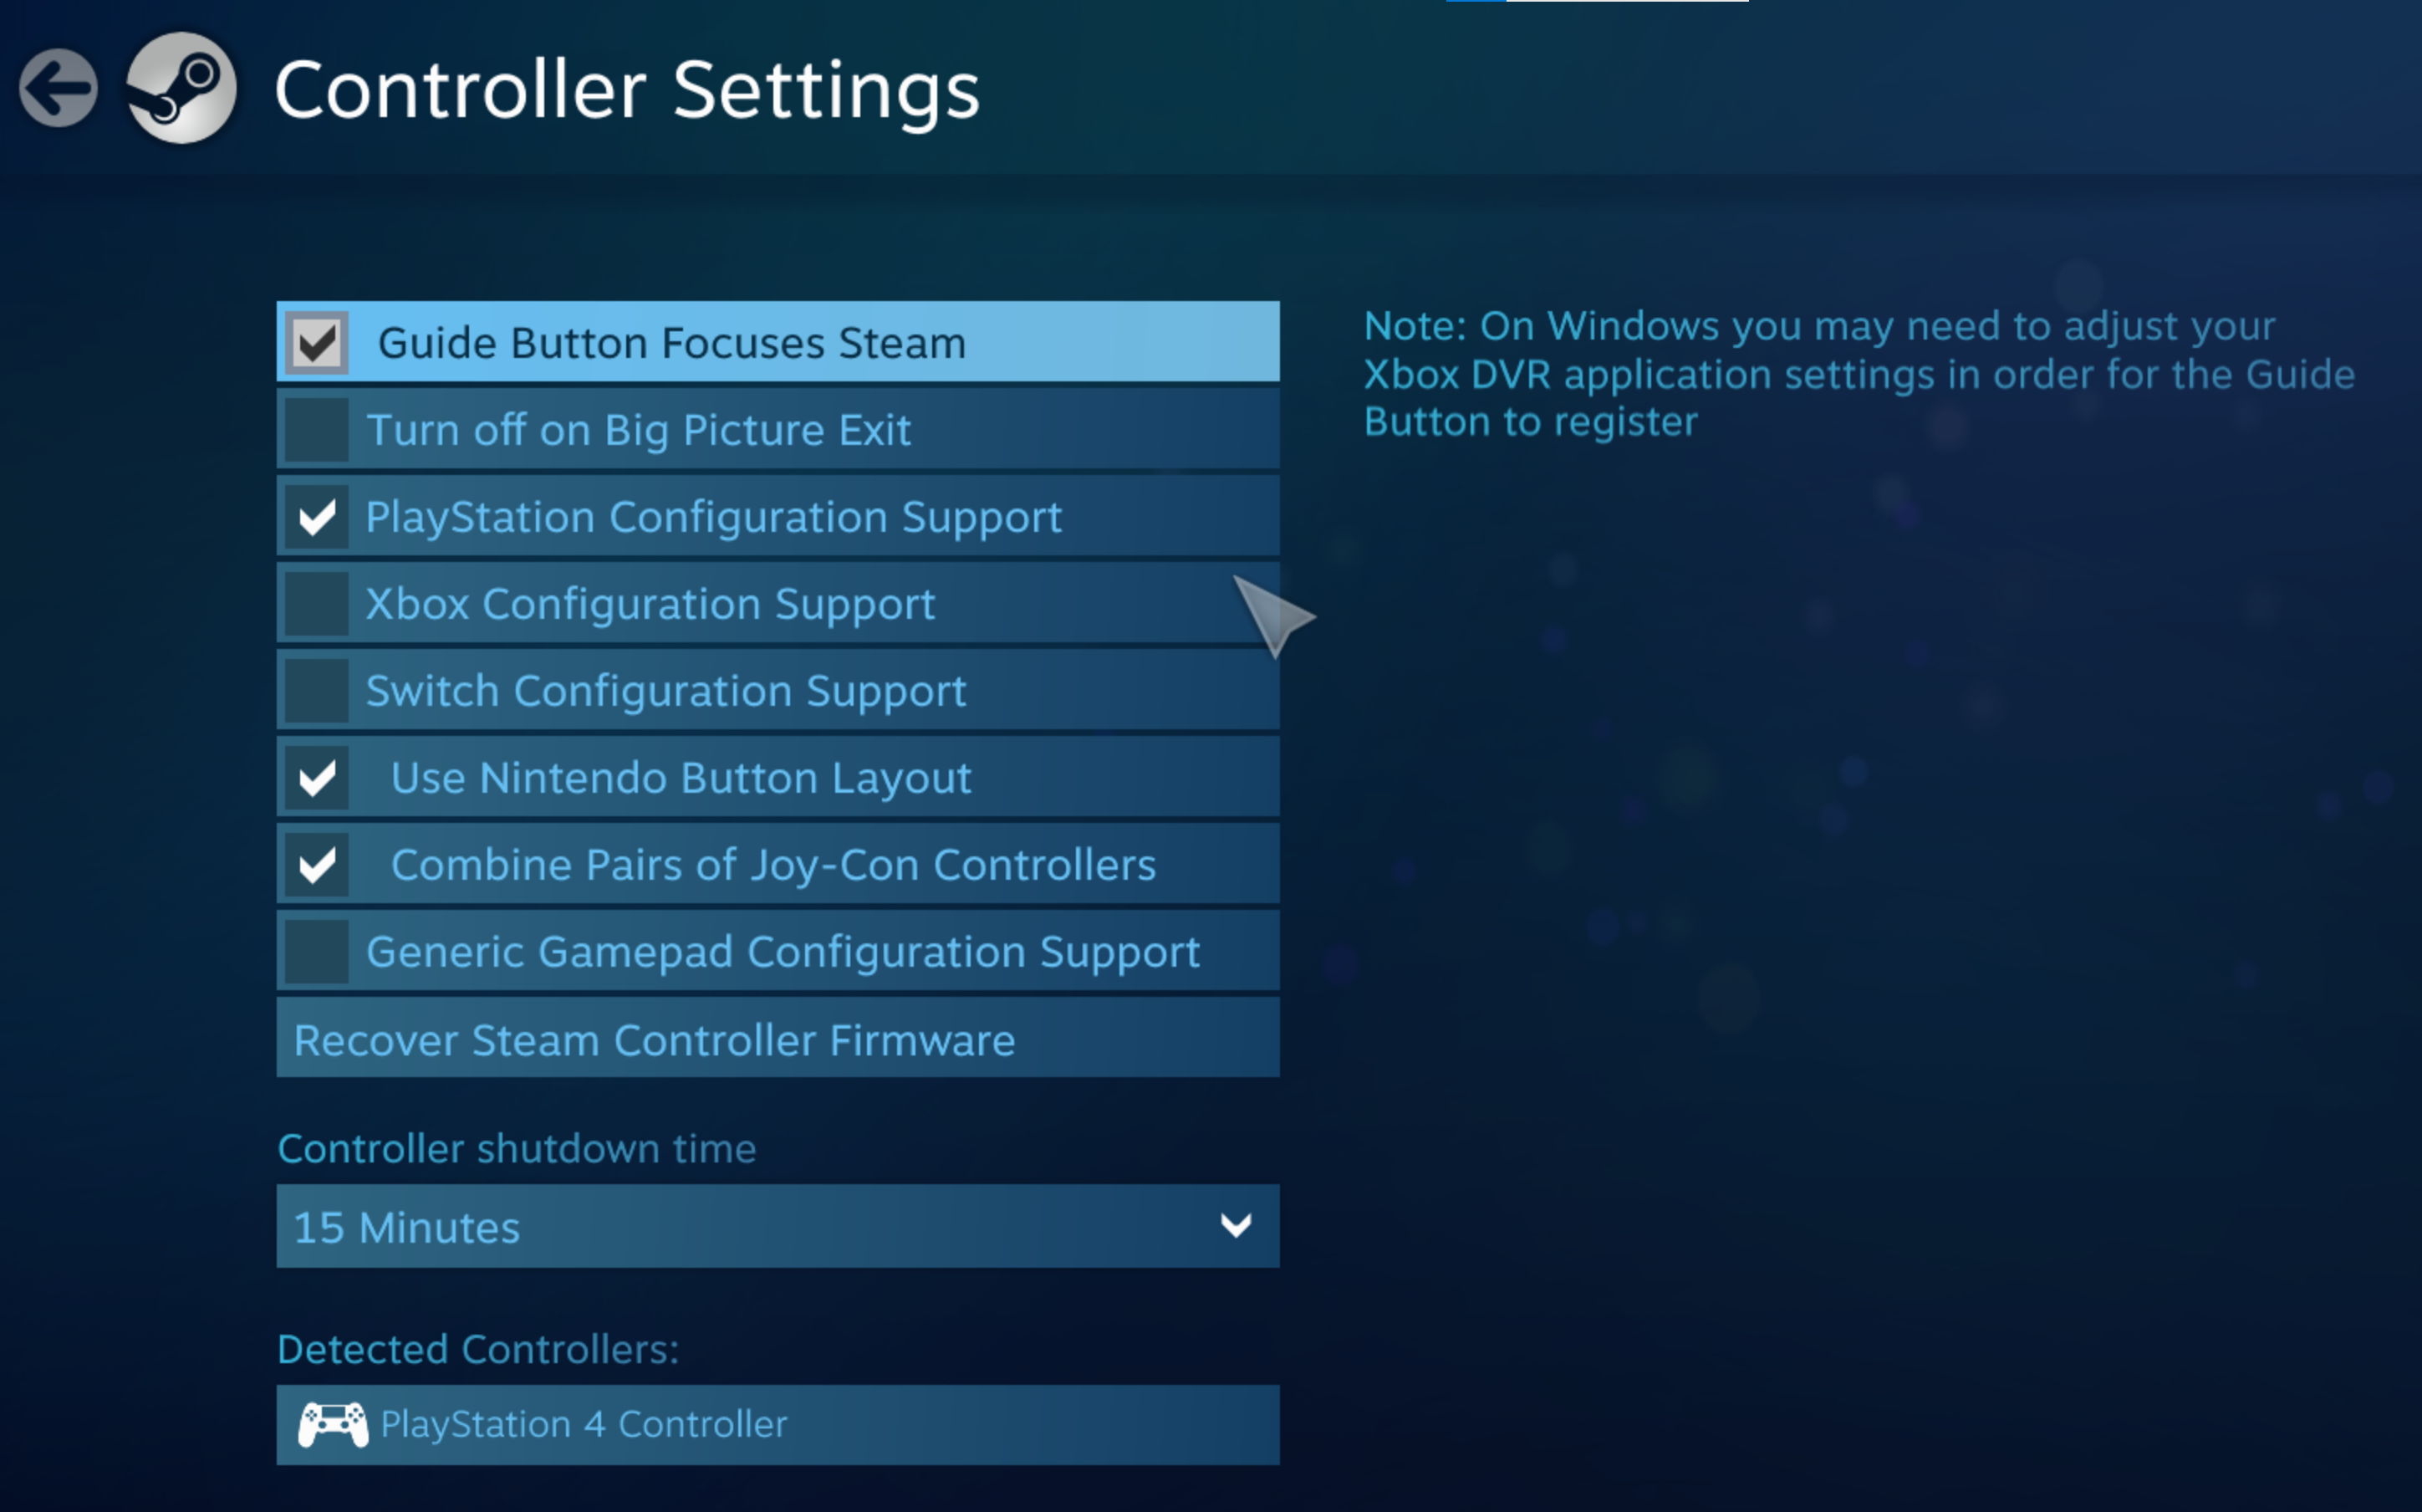This screenshot has width=2422, height=1512.
Task: Enable Xbox Configuration Support checkbox
Action: [317, 604]
